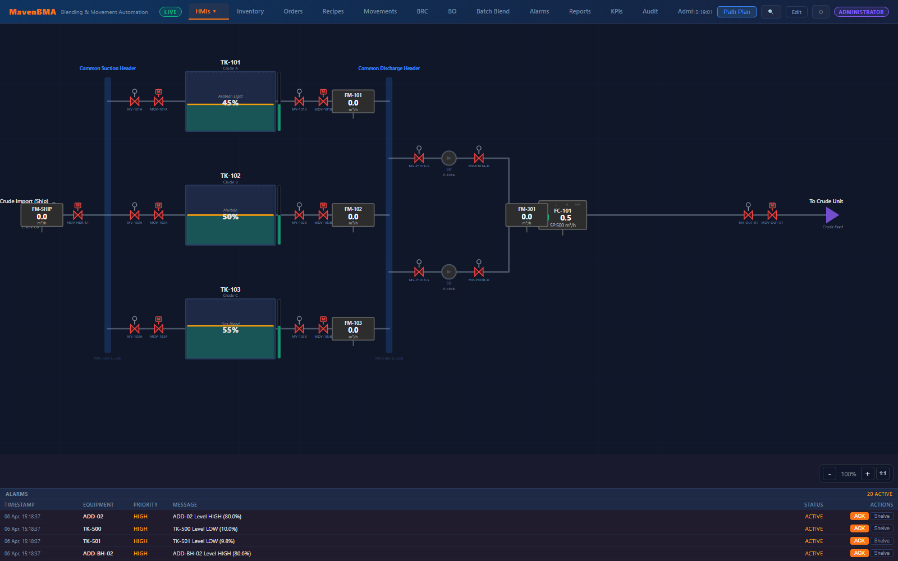The width and height of the screenshot is (898, 561).
Task: Select the MOV-OUT-01 outlet valve
Action: (772, 215)
